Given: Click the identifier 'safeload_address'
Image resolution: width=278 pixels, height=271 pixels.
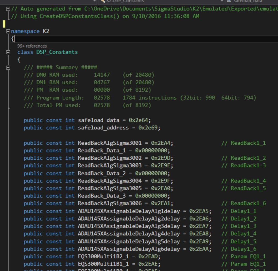Looking at the screenshot, I should (103, 128).
